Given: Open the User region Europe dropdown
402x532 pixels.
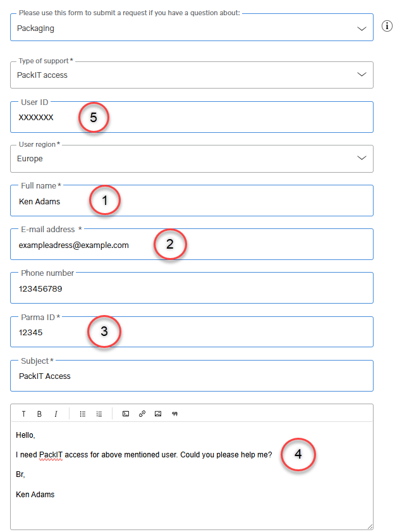Looking at the screenshot, I should point(192,159).
